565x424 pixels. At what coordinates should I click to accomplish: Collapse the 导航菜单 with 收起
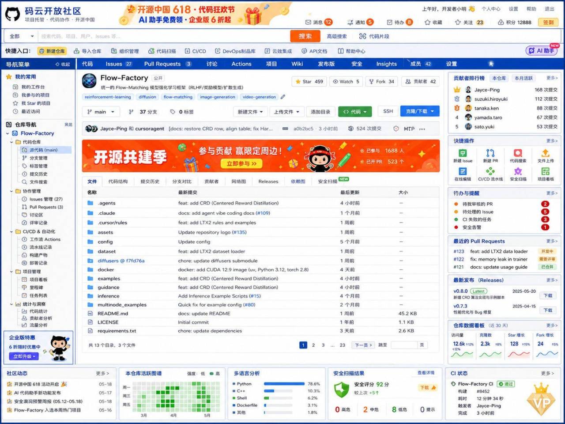click(63, 64)
